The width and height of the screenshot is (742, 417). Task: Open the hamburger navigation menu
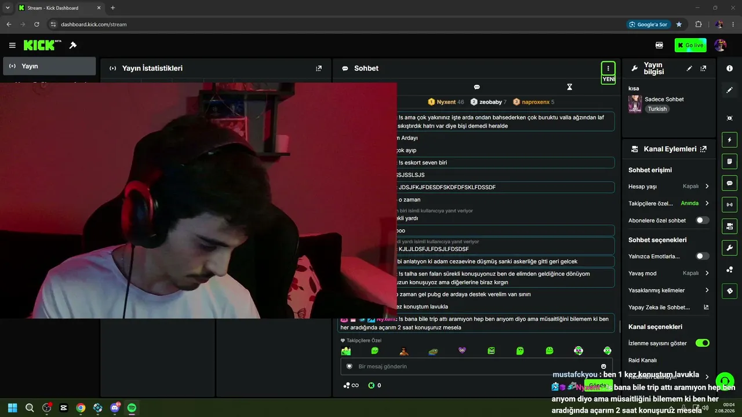(12, 45)
